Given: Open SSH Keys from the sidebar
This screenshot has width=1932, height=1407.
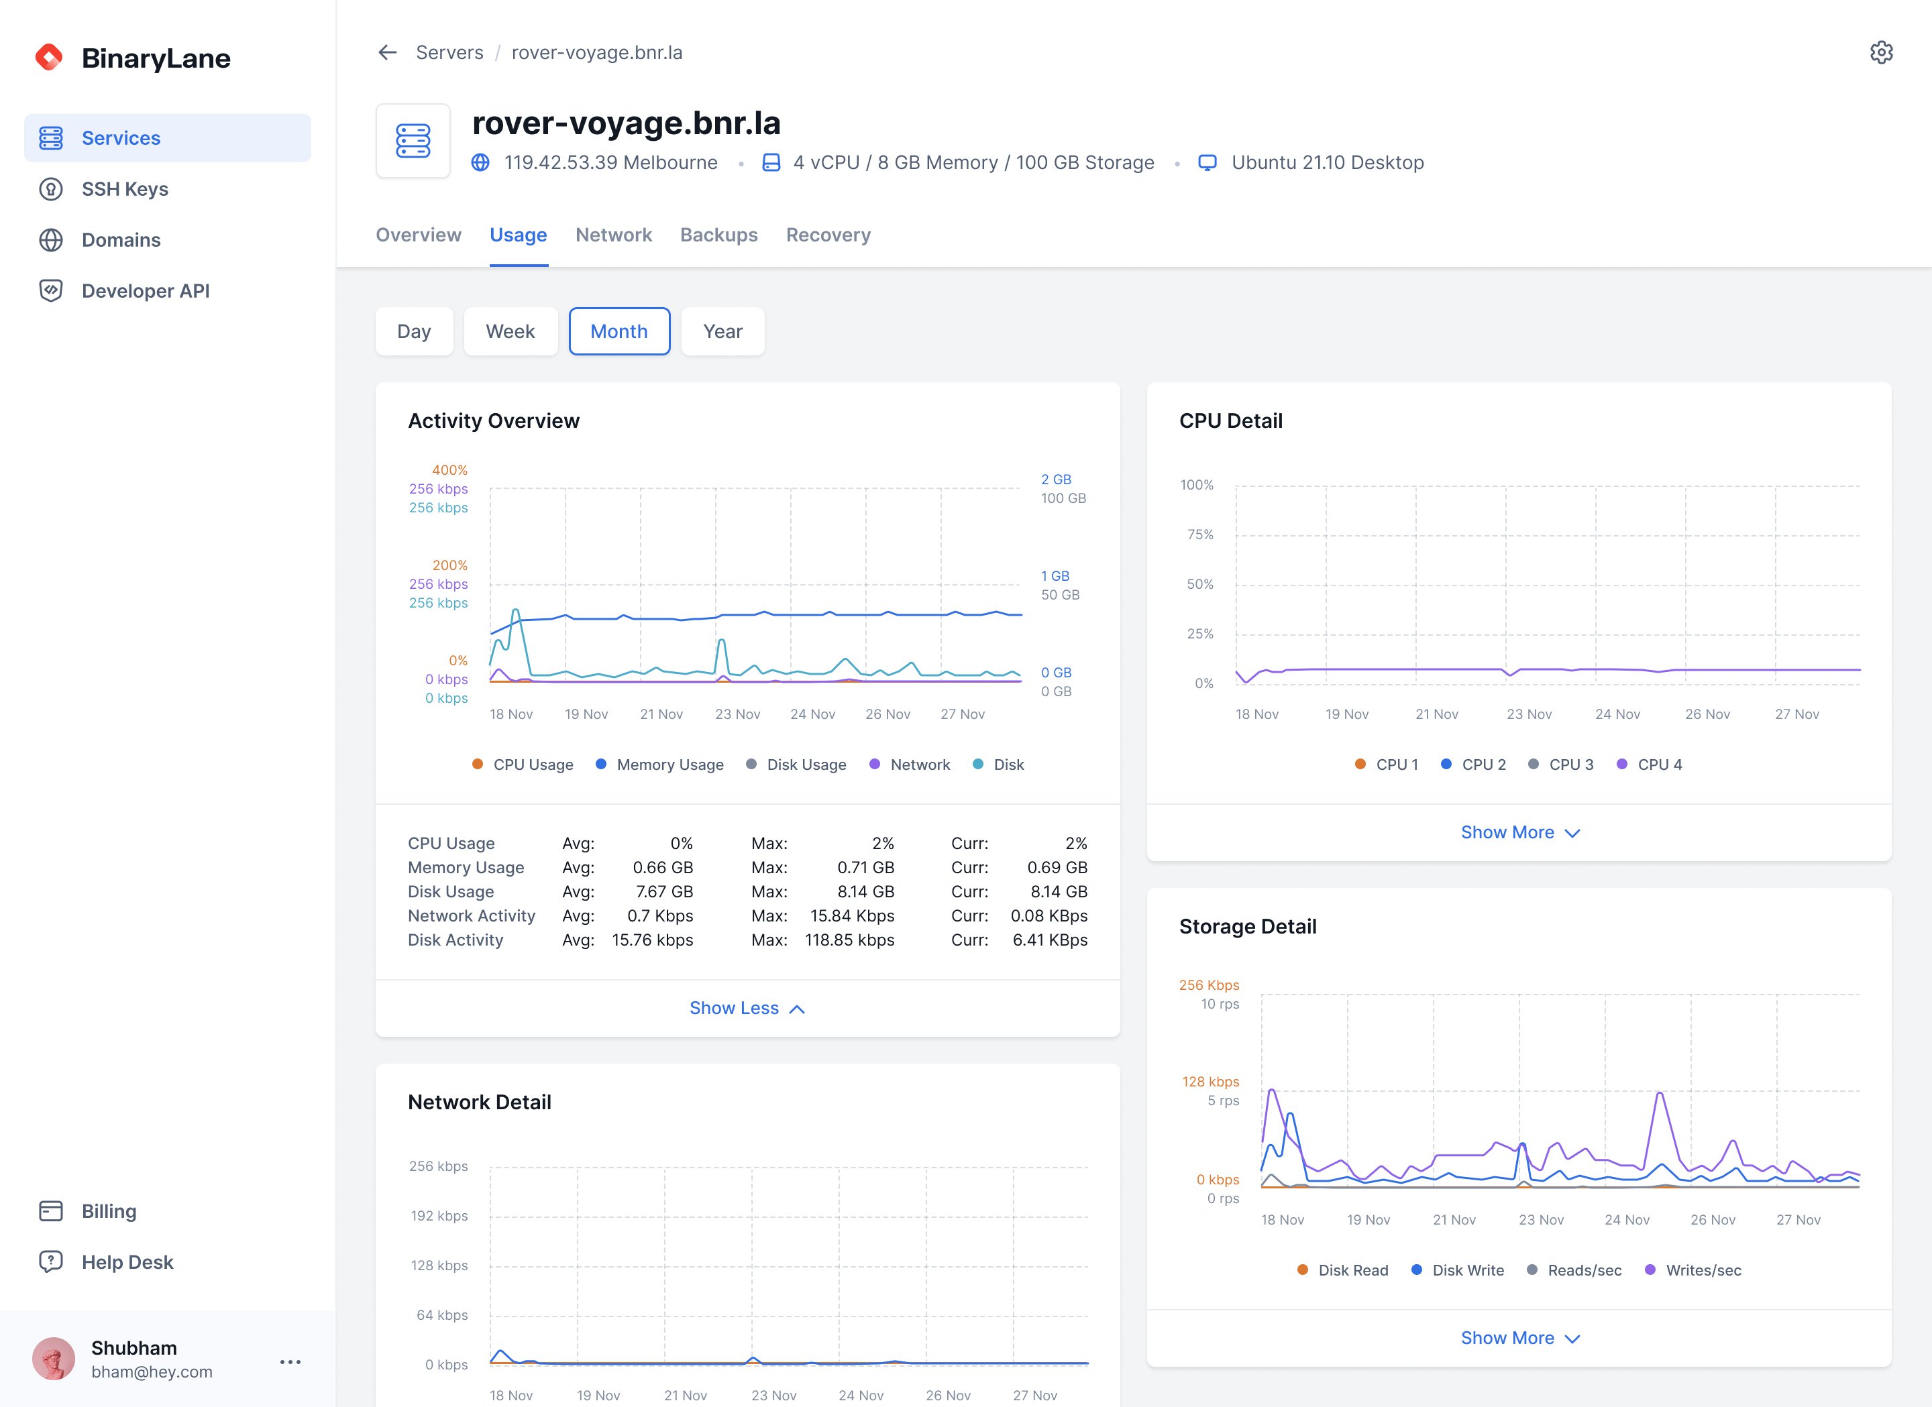Looking at the screenshot, I should tap(124, 189).
